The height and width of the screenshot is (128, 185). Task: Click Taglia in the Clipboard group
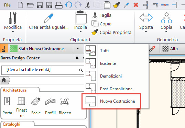tap(102, 15)
